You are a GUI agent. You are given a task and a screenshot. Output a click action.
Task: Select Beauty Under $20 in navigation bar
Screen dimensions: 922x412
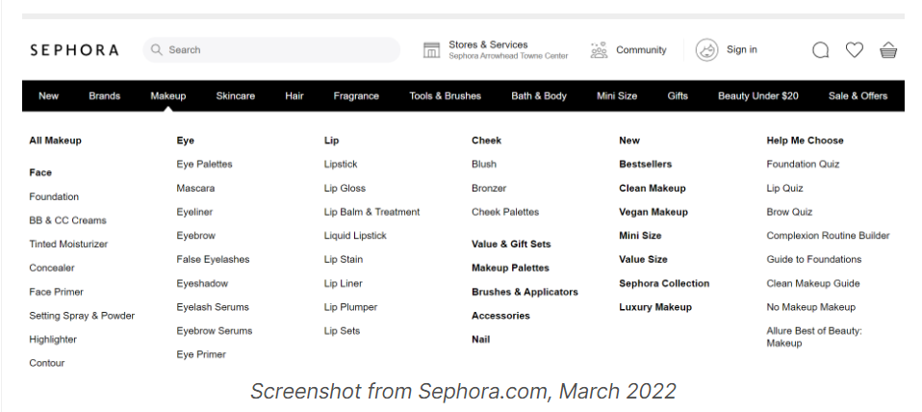758,96
